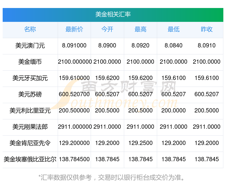This screenshot has height=186, width=226.
Task: Select the 美元苏磅 row name
Action: coord(30,94)
